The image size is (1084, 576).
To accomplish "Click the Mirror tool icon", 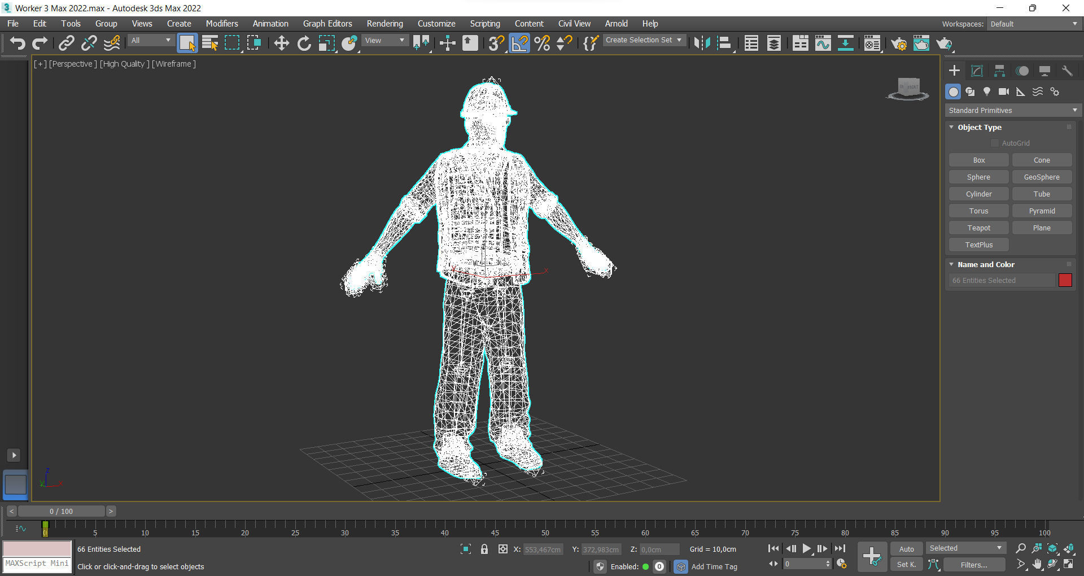I will click(x=702, y=43).
